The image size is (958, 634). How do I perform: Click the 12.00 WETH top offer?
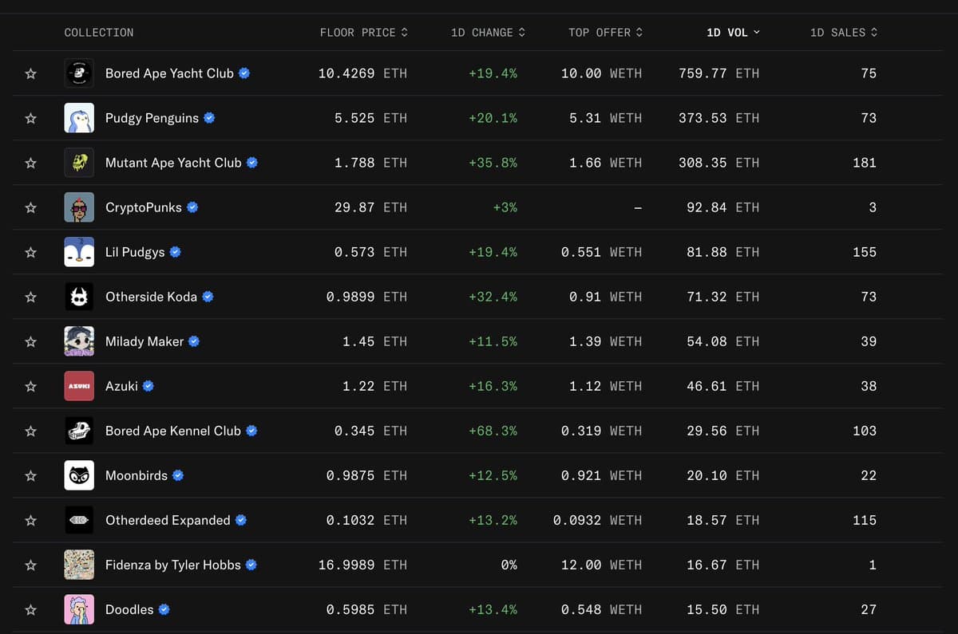pyautogui.click(x=601, y=565)
